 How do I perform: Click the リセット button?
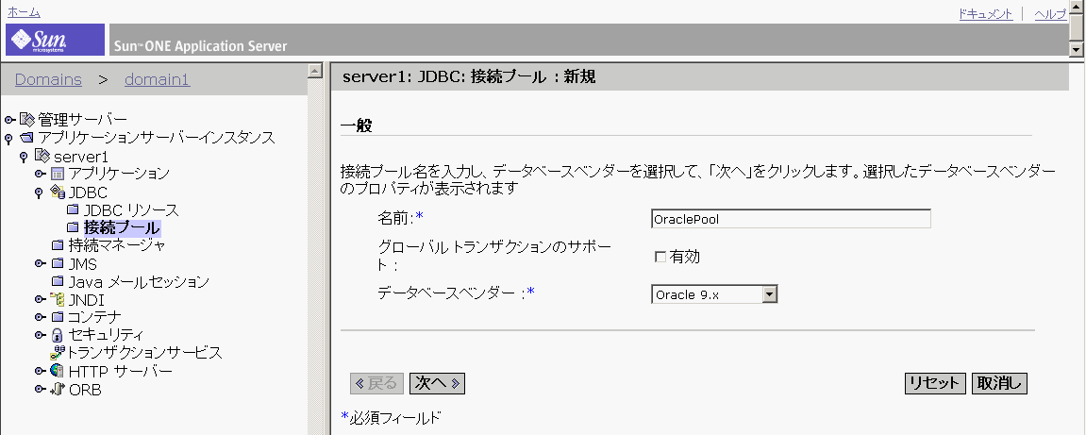click(935, 383)
